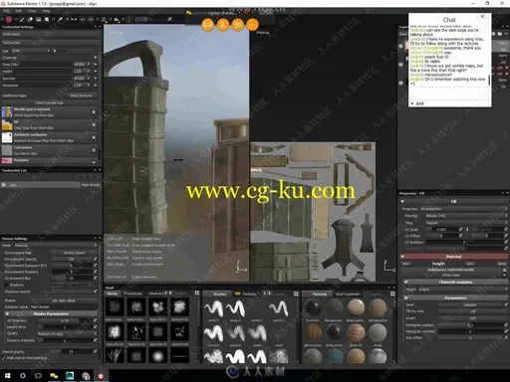Click the Windows Start button
The image size is (510, 382).
pyautogui.click(x=7, y=376)
